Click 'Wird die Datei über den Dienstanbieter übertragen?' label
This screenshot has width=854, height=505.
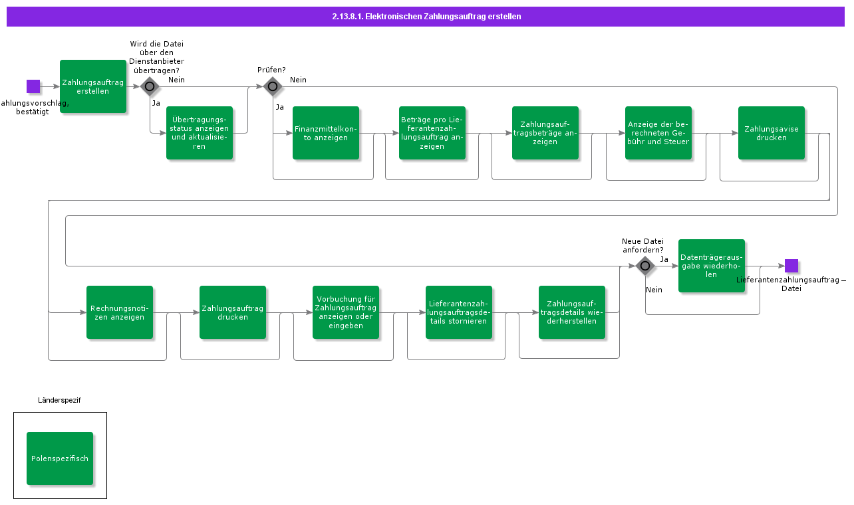click(156, 56)
